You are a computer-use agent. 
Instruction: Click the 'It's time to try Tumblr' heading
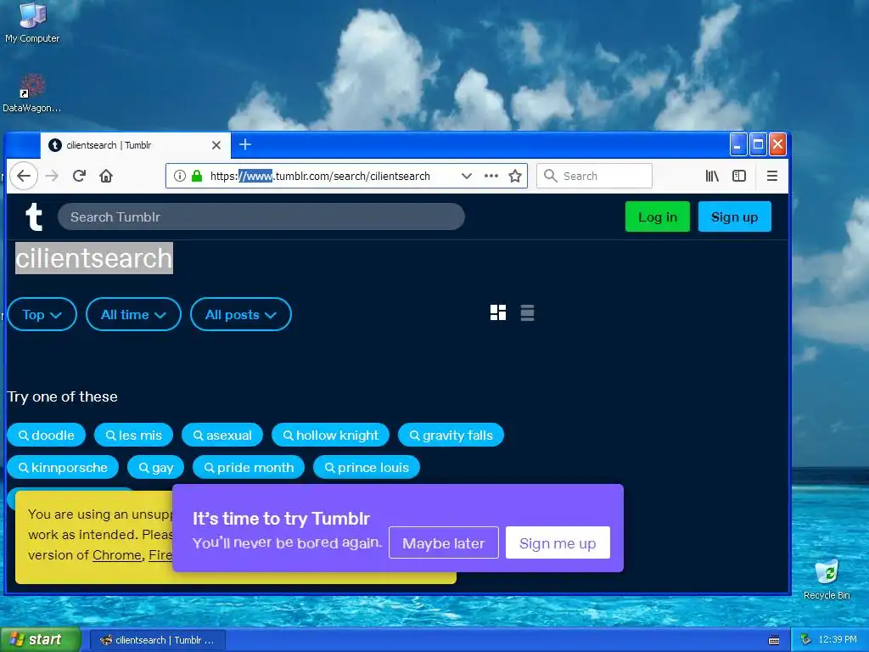(281, 519)
